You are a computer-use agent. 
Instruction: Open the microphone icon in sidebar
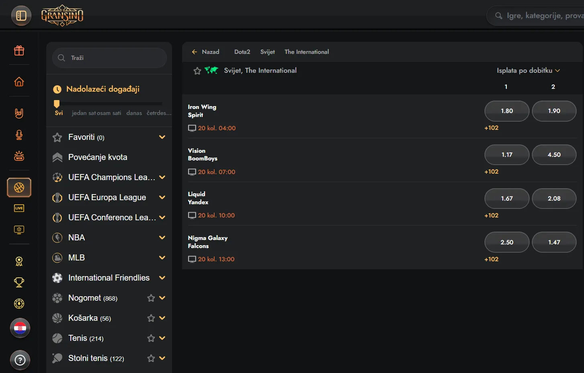click(19, 135)
